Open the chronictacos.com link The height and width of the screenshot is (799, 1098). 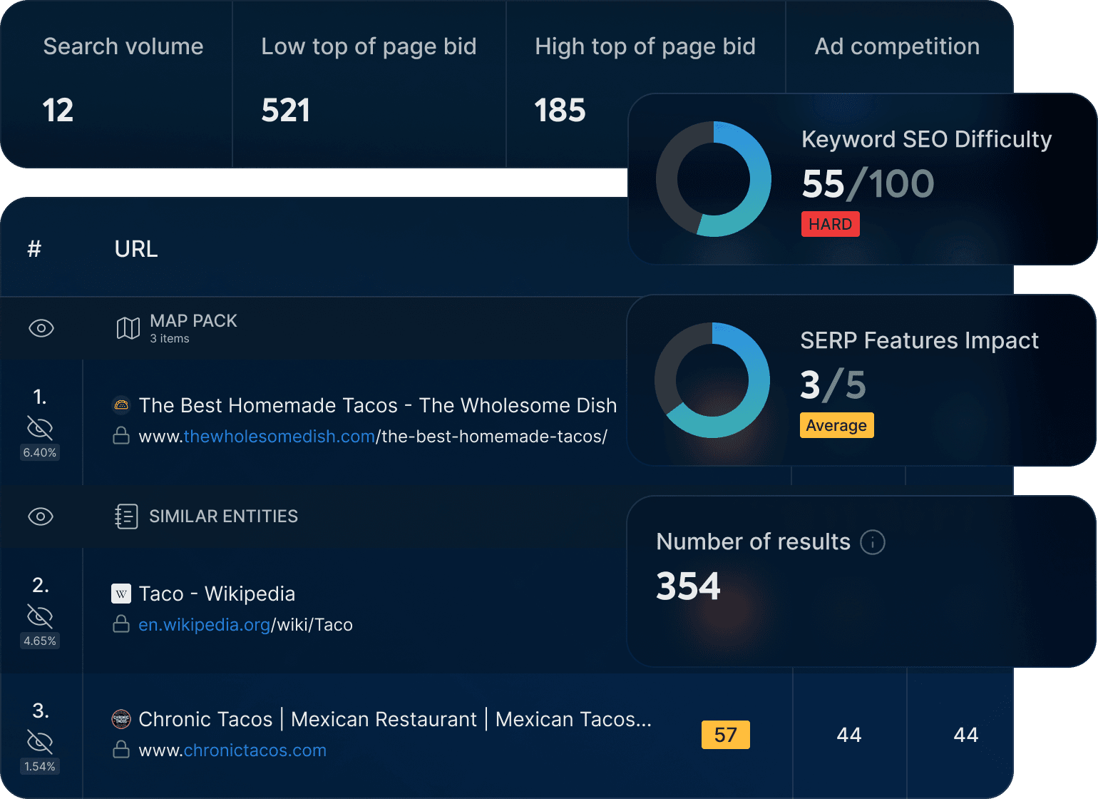point(255,750)
